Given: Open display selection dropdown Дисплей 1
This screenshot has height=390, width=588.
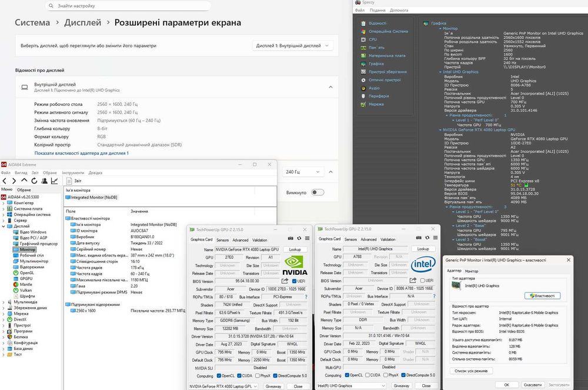Looking at the screenshot, I should pyautogui.click(x=292, y=46).
